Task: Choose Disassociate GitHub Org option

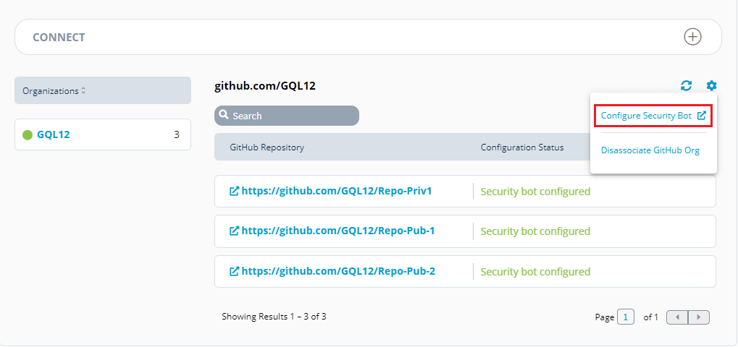Action: pos(650,150)
